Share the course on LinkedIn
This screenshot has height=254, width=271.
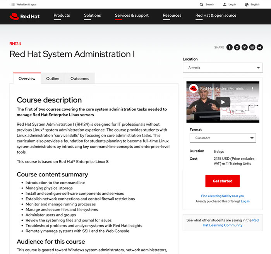tap(237, 47)
